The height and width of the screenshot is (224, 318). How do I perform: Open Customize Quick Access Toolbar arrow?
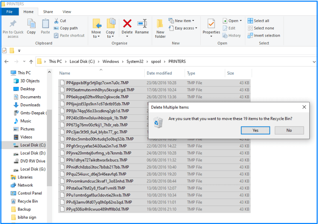(x=19, y=51)
